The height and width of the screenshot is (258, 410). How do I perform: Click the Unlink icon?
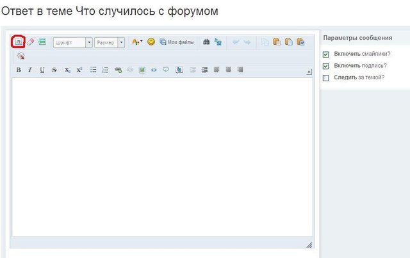click(x=130, y=70)
